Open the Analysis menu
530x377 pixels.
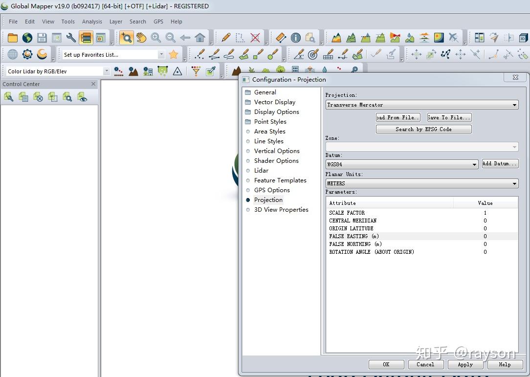(x=92, y=22)
